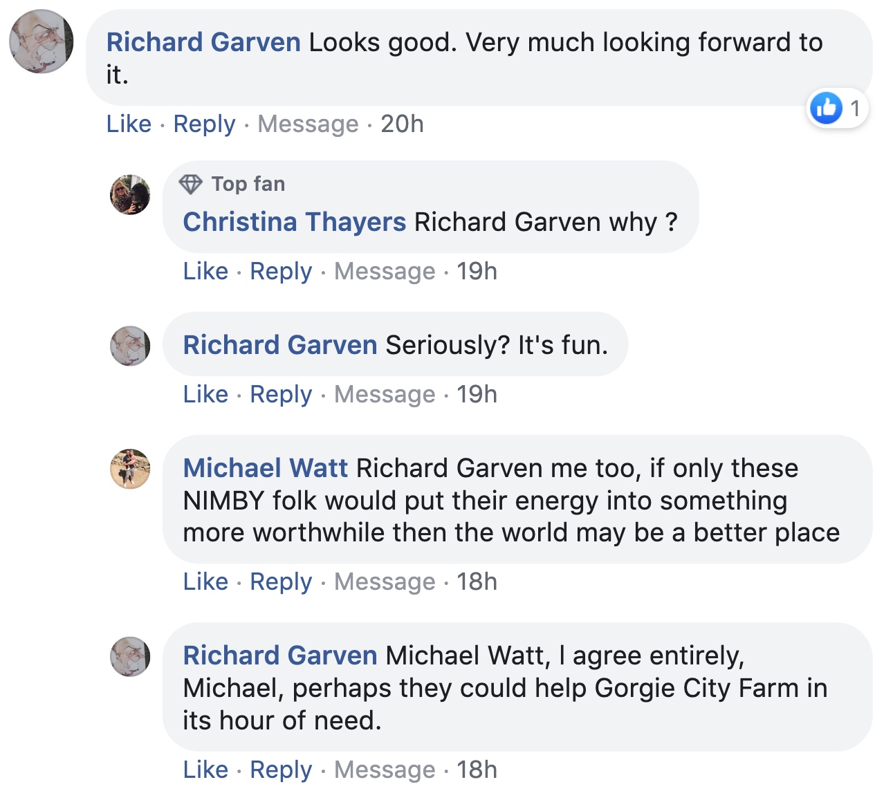Reply to the "Looks good" comment
This screenshot has height=791, width=884.
(204, 124)
